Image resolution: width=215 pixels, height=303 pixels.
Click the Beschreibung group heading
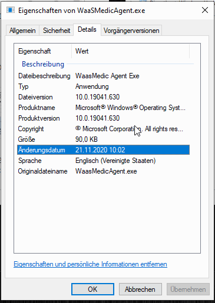tap(43, 64)
